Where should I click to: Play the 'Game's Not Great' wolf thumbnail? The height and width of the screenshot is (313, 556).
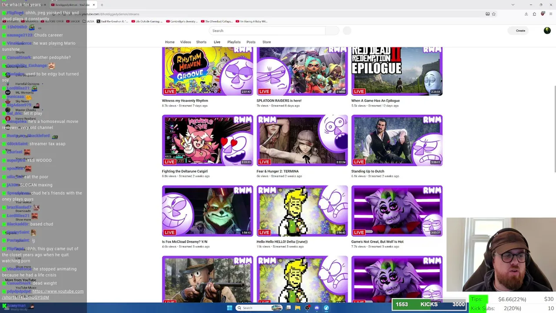(397, 211)
